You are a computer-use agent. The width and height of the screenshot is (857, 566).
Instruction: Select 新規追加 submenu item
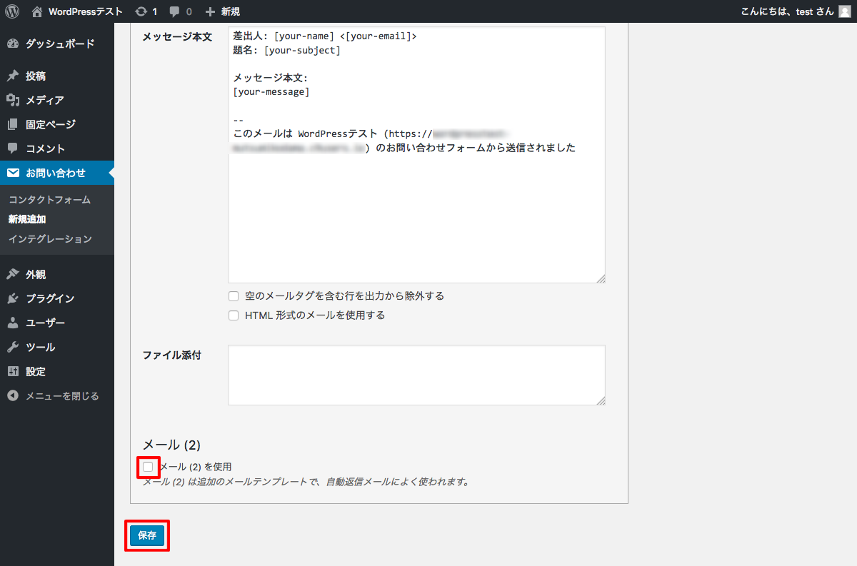(x=27, y=219)
